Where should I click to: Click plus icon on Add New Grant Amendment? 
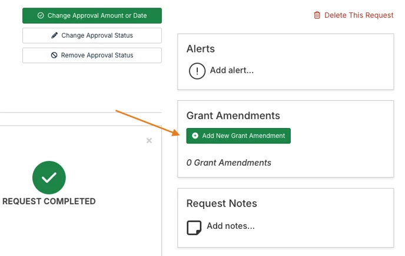(x=195, y=136)
